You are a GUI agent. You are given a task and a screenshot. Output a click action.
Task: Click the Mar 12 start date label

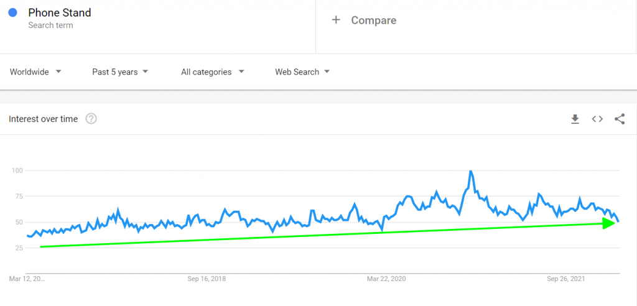[x=27, y=279]
